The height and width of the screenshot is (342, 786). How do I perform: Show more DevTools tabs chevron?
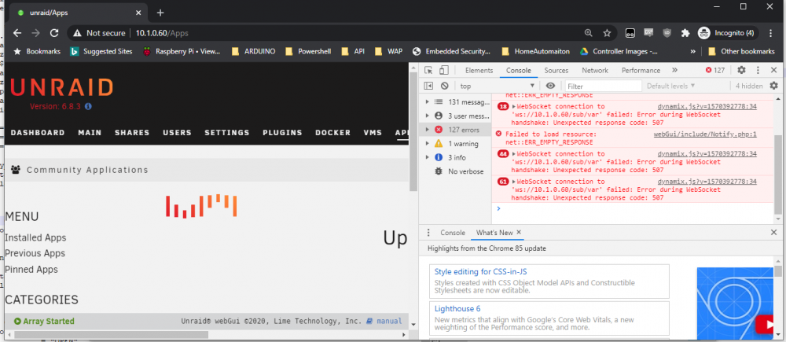674,70
